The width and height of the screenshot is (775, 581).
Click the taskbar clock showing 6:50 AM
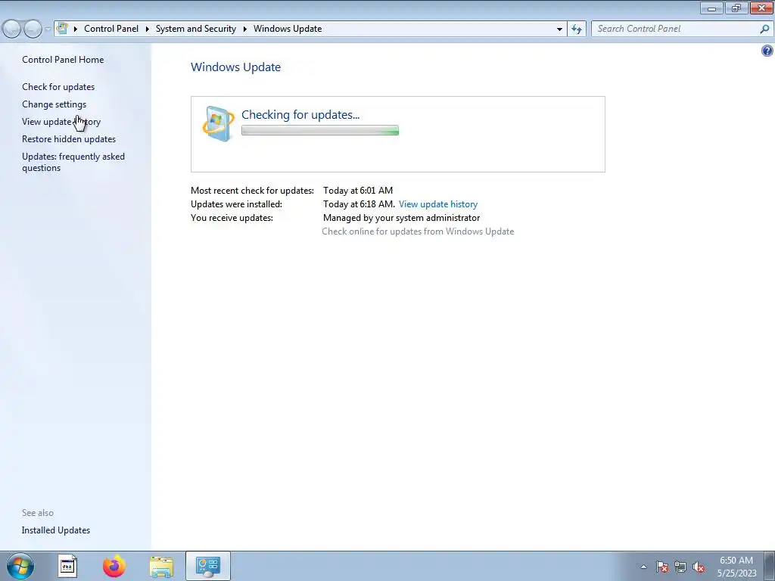point(737,567)
